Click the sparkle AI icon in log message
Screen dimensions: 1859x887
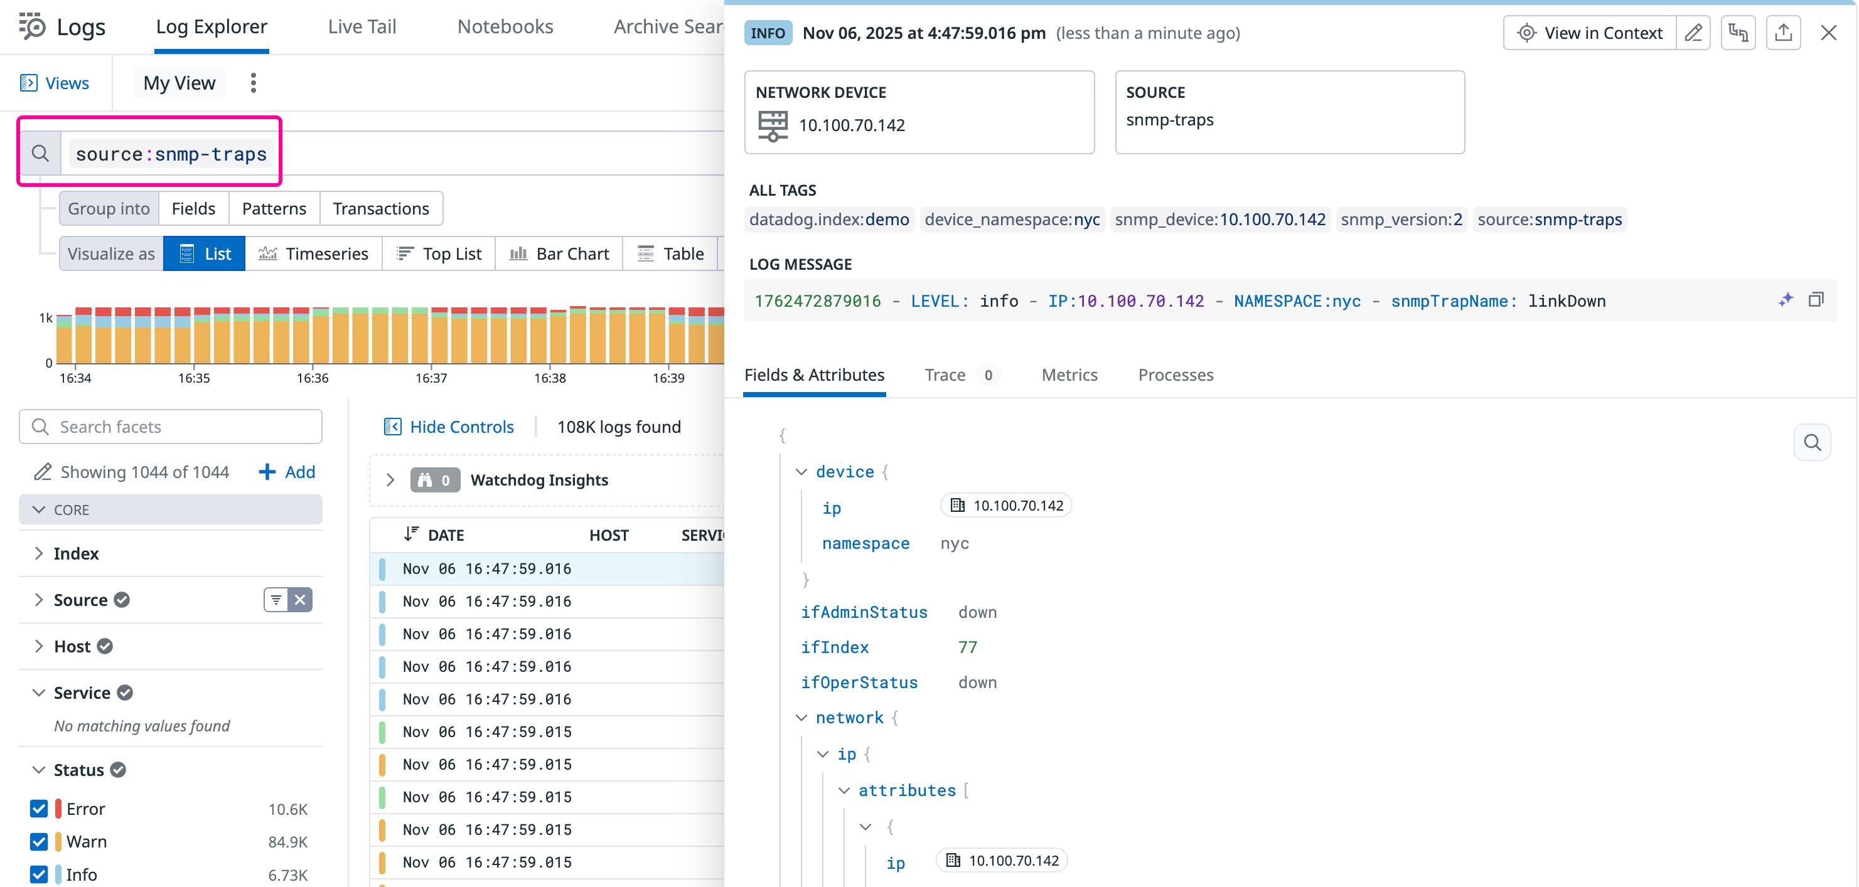click(1786, 300)
